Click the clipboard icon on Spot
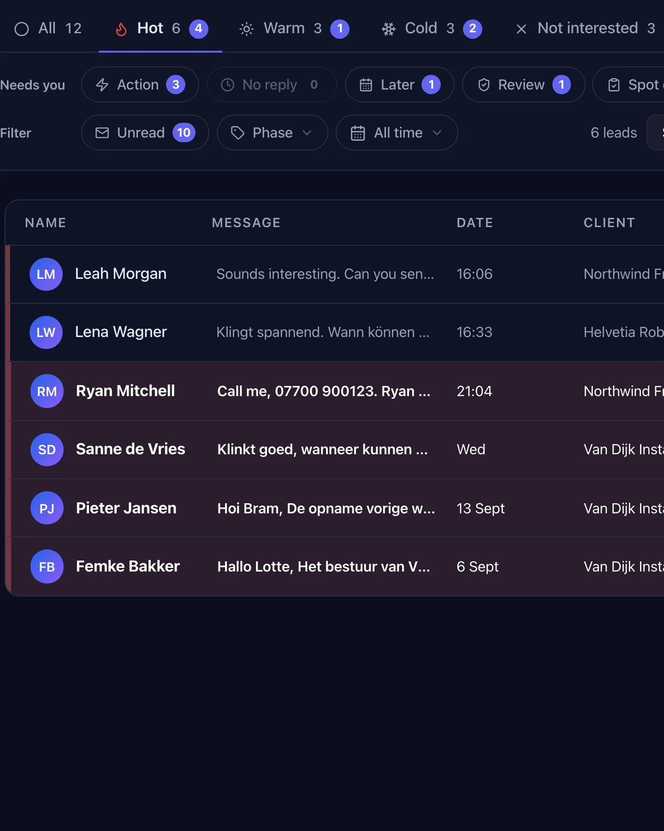Image resolution: width=664 pixels, height=831 pixels. pyautogui.click(x=614, y=84)
